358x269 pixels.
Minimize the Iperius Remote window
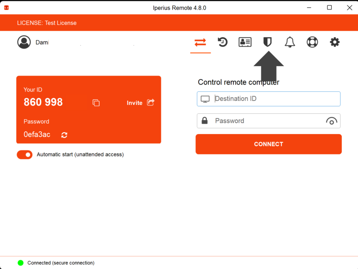(x=309, y=8)
